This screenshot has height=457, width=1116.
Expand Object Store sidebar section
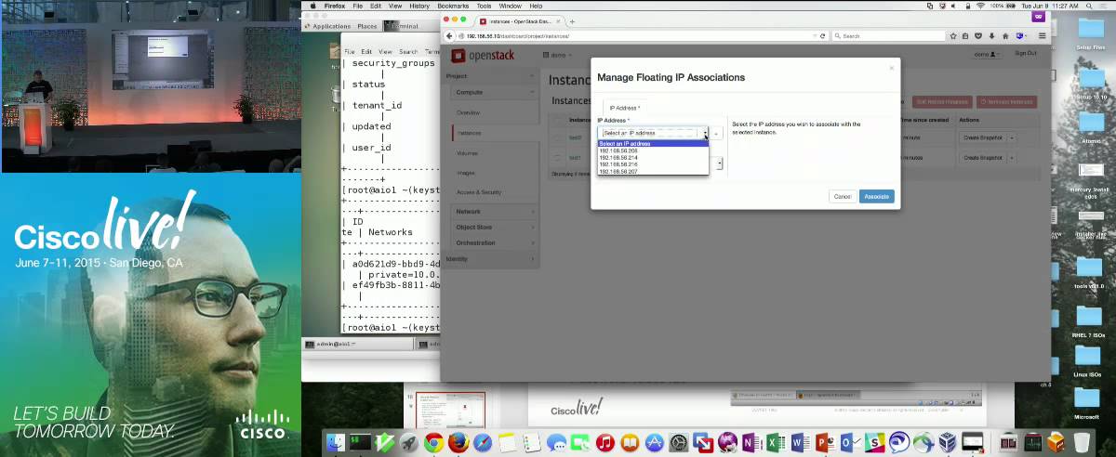coord(493,227)
